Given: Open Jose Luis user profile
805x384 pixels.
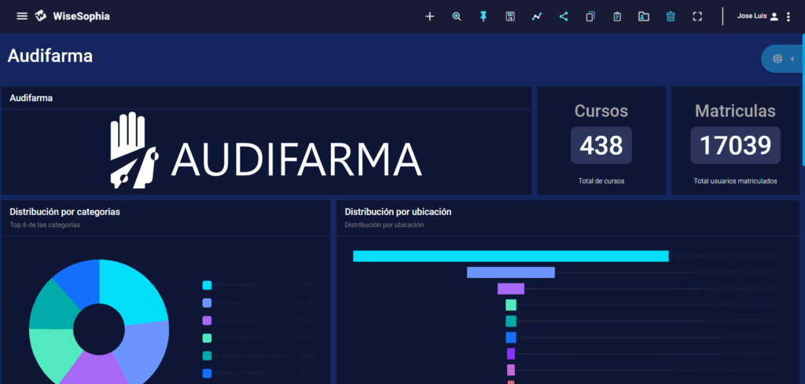Looking at the screenshot, I should [x=758, y=16].
